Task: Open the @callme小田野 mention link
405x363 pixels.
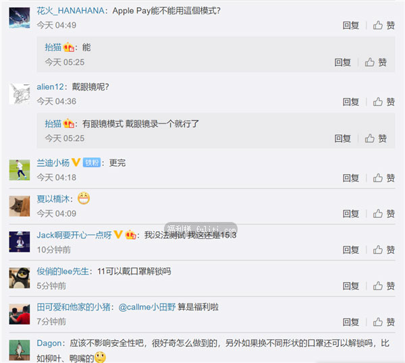Action: pyautogui.click(x=147, y=307)
